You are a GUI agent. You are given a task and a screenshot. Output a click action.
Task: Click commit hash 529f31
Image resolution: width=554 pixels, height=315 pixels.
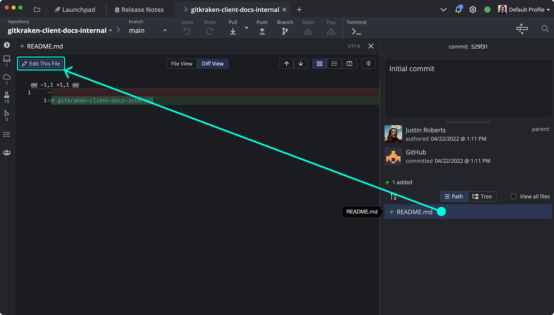(479, 47)
